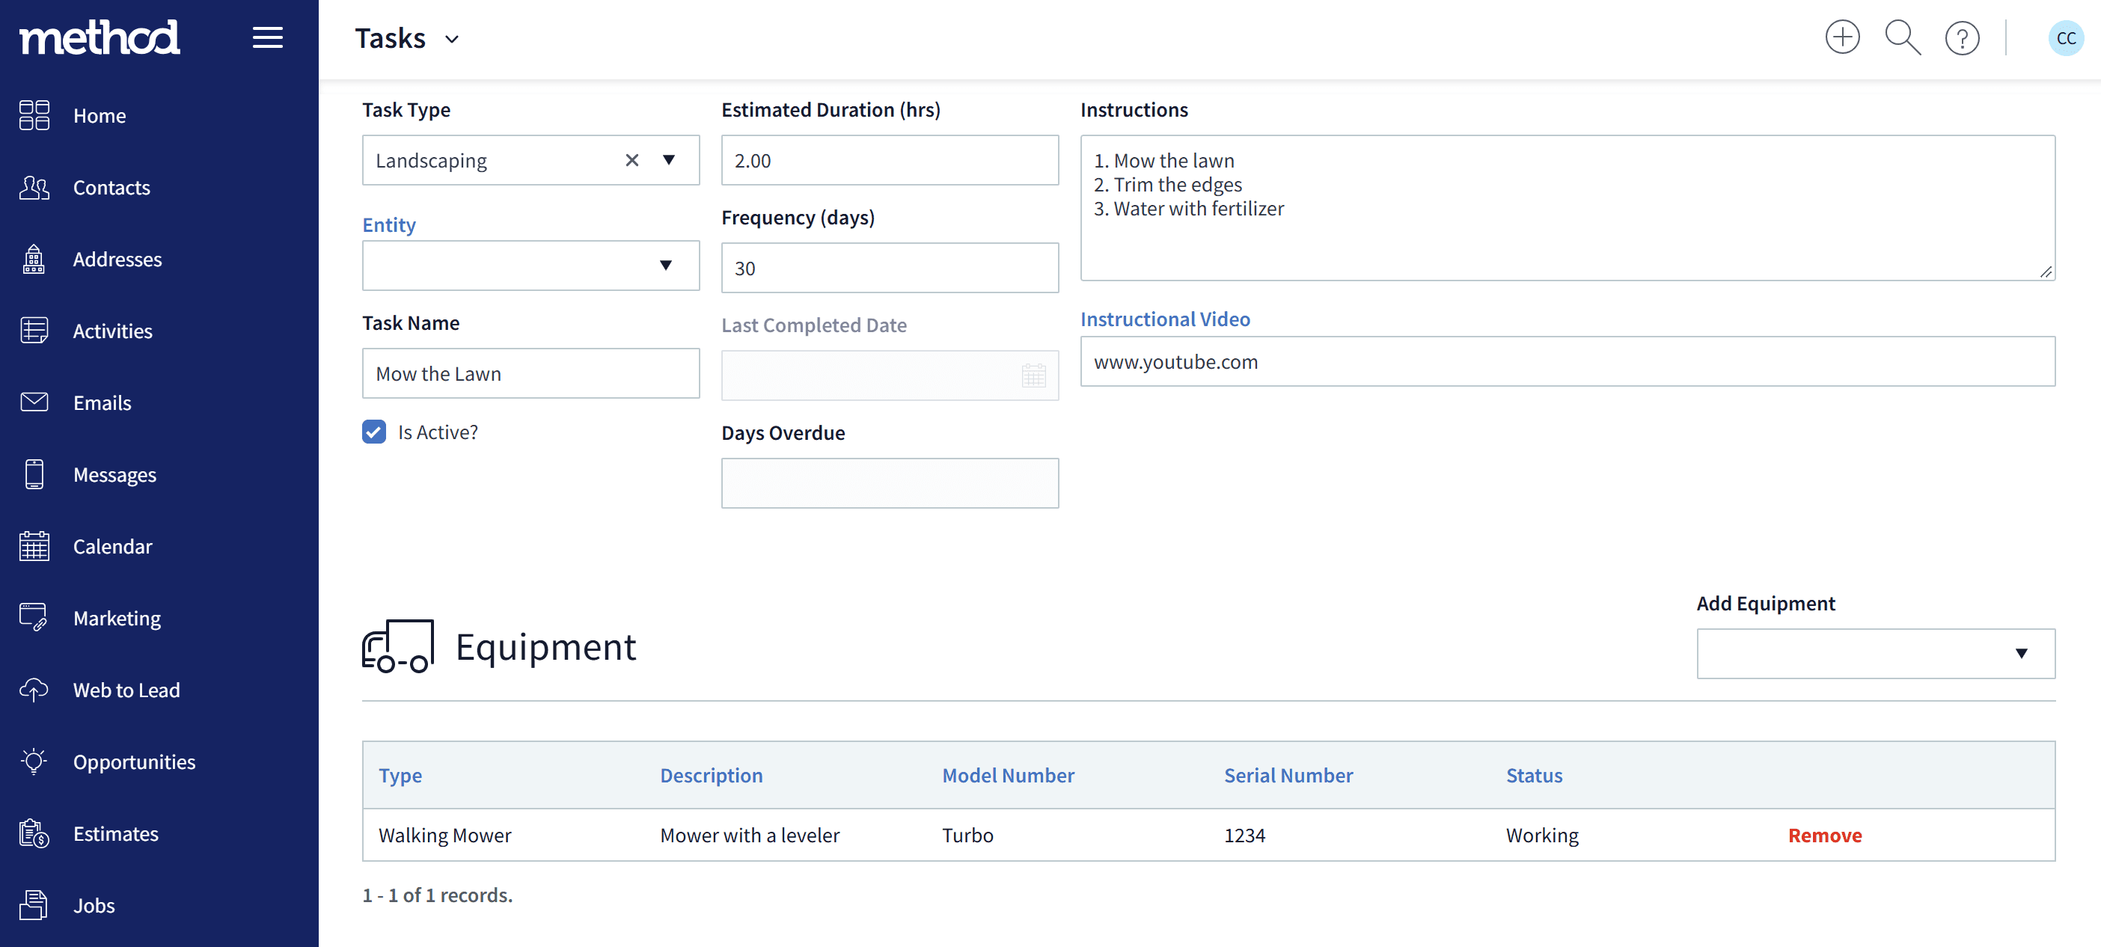Click the Jobs icon in sidebar
The image size is (2101, 947).
click(x=34, y=904)
